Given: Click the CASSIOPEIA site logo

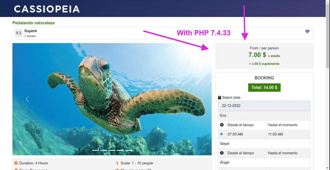Looking at the screenshot, I should click(47, 9).
